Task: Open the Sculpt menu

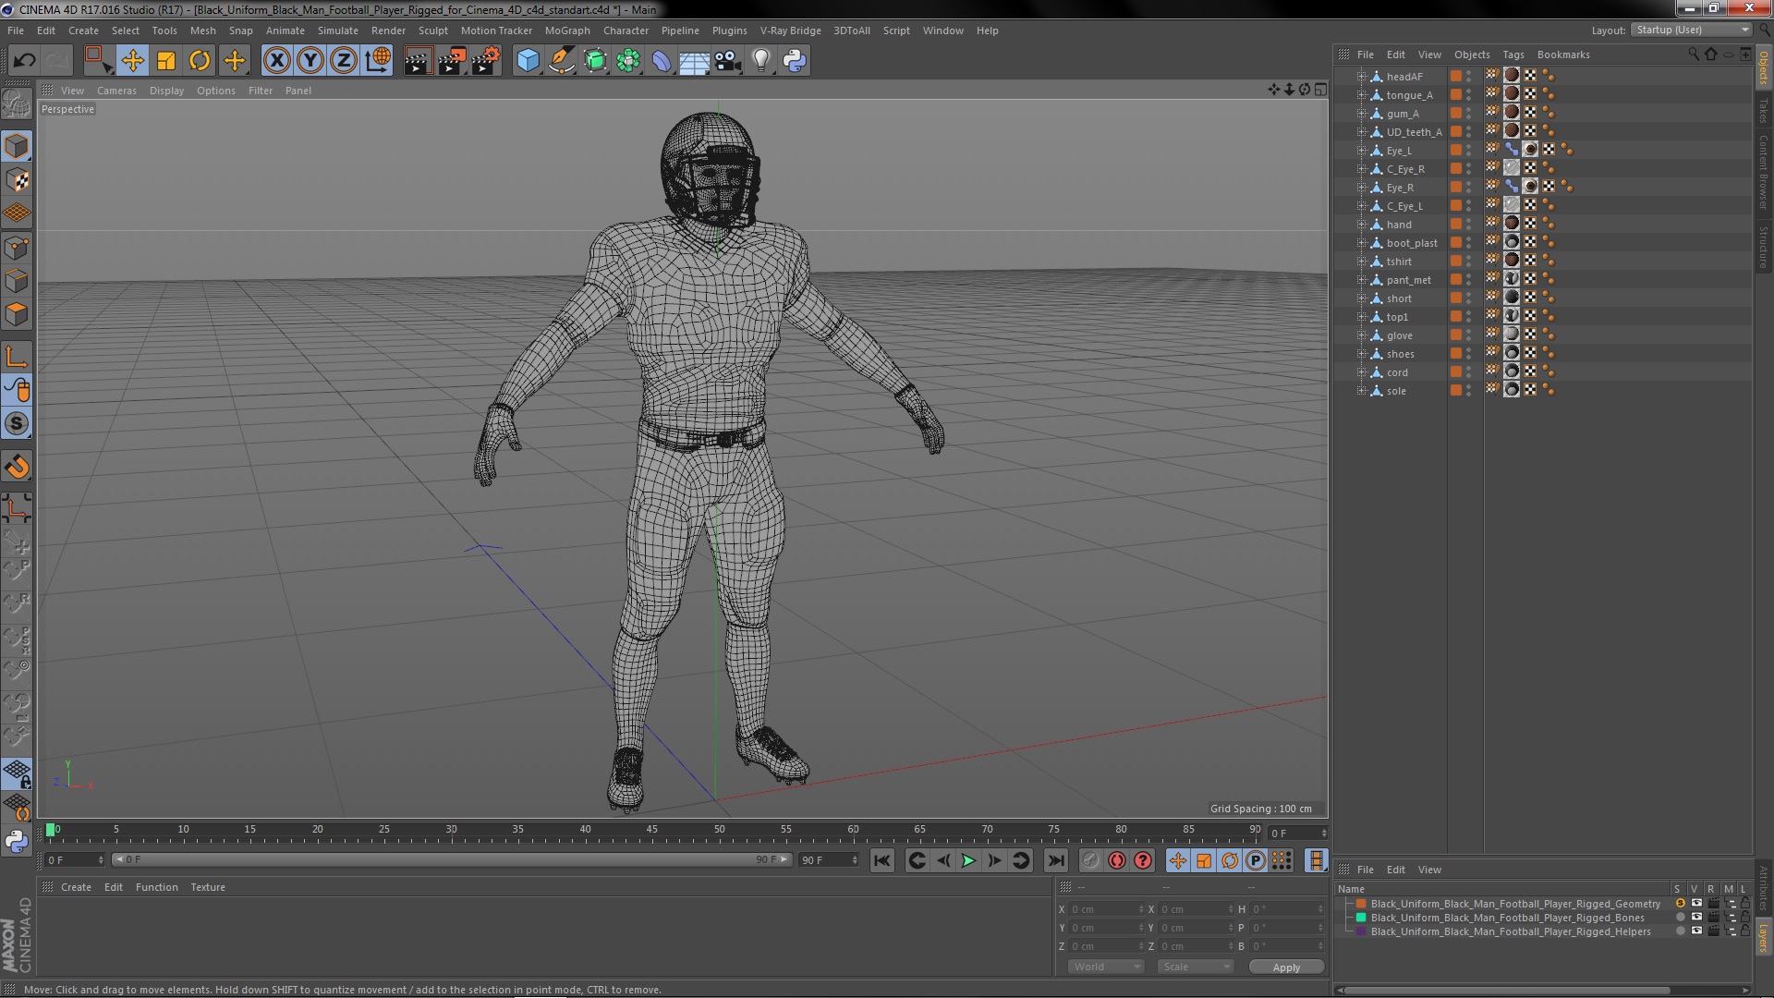Action: pyautogui.click(x=432, y=30)
